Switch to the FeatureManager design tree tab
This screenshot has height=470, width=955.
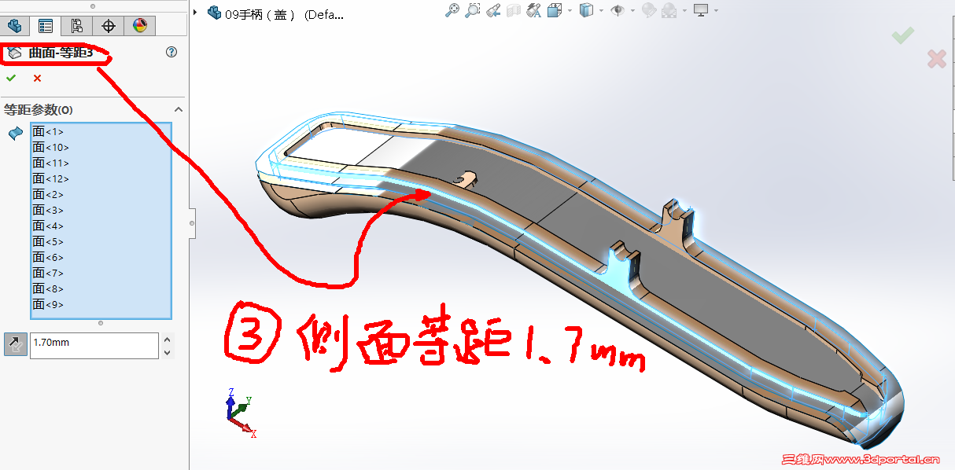click(x=14, y=26)
